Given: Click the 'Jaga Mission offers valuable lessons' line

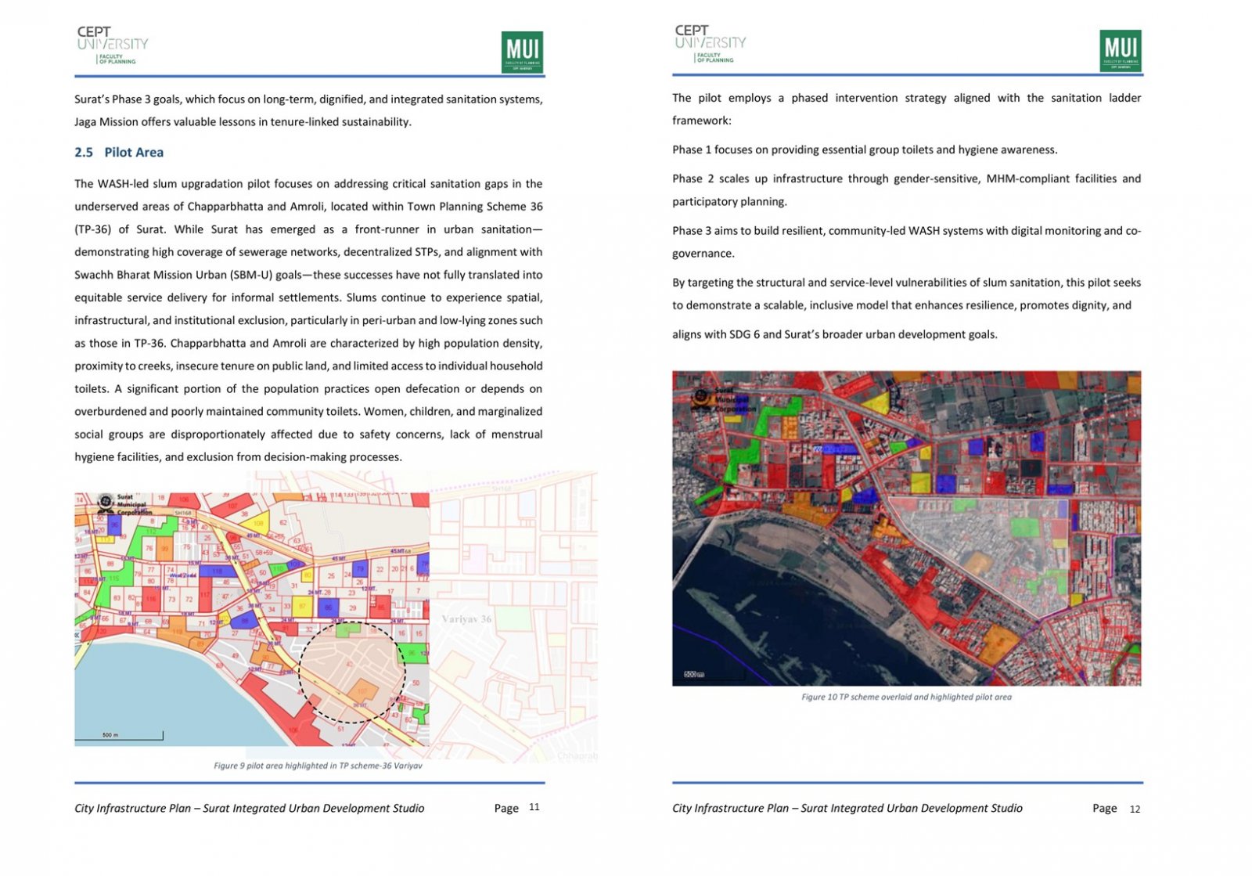Looking at the screenshot, I should click(243, 122).
